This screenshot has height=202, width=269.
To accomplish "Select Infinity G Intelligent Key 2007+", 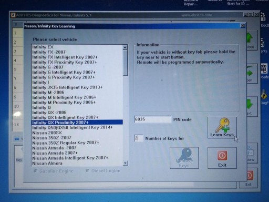I will pos(77,72).
